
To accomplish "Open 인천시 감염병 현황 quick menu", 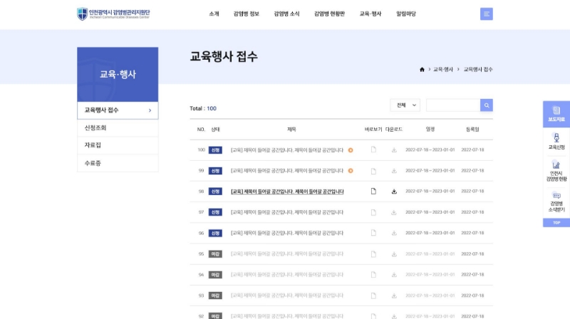I will coord(556,171).
